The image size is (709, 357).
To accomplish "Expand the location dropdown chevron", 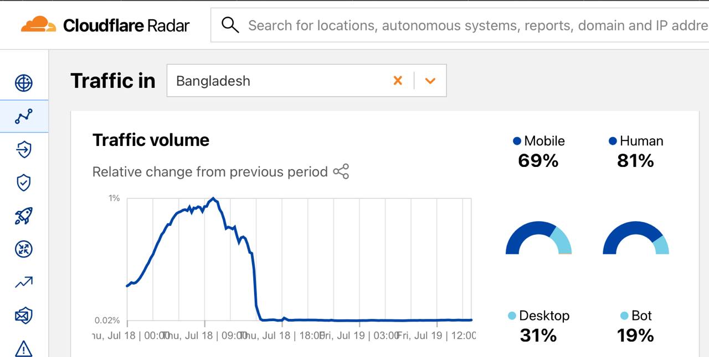I will [430, 81].
